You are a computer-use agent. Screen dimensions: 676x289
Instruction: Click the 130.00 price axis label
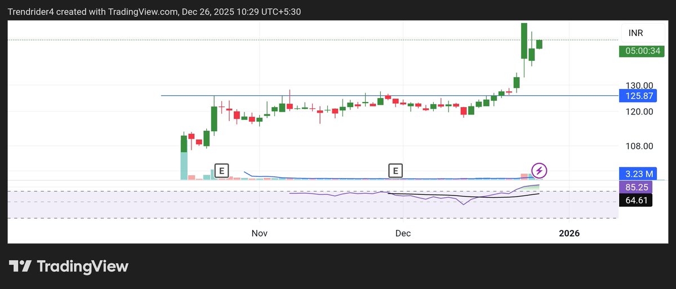pos(641,85)
